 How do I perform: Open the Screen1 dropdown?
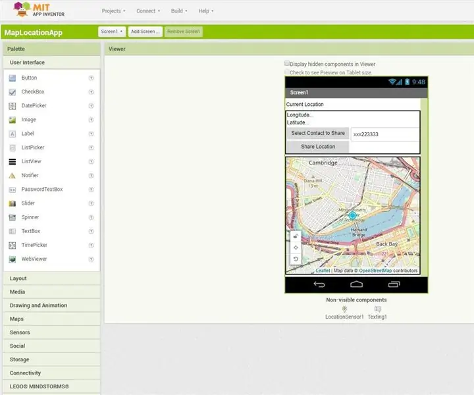click(x=112, y=32)
